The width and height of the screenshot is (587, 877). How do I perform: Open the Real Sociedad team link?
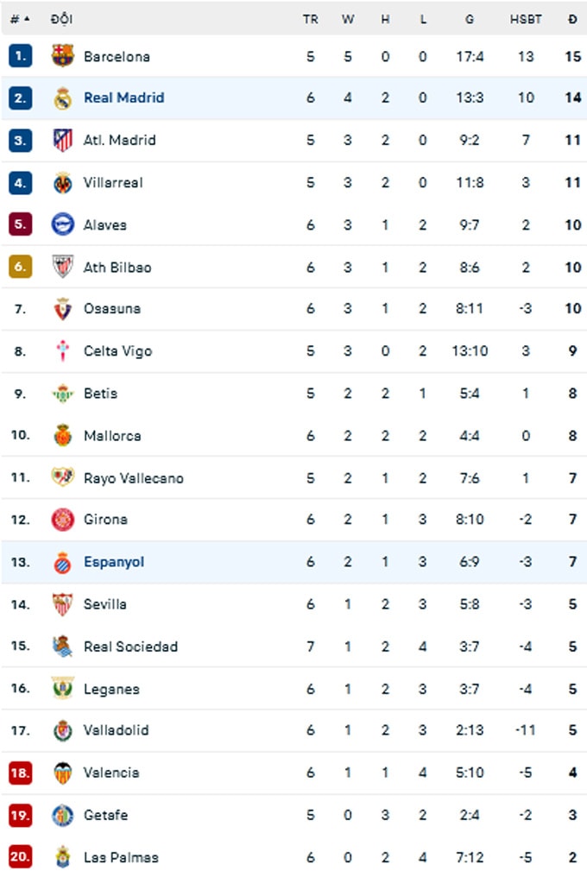(x=130, y=647)
